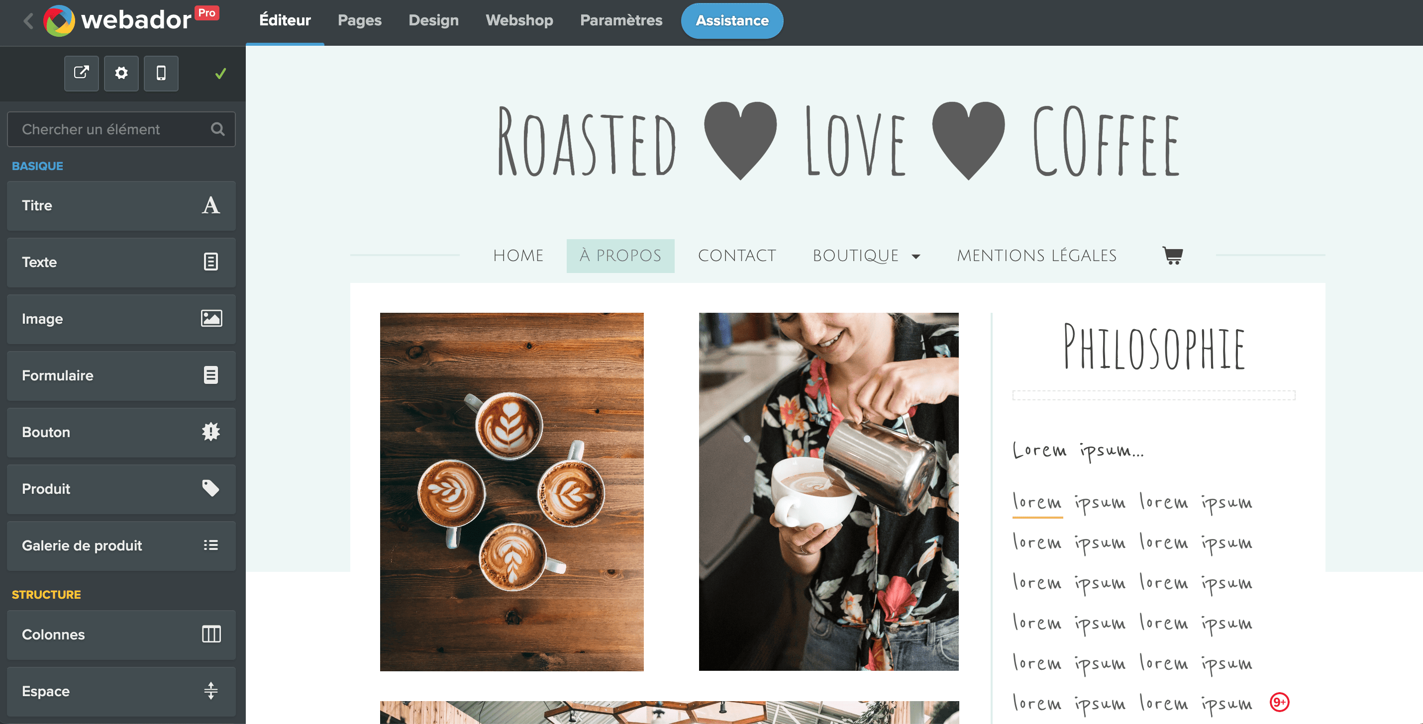Click the search magnifier icon
This screenshot has width=1423, height=724.
tap(217, 129)
